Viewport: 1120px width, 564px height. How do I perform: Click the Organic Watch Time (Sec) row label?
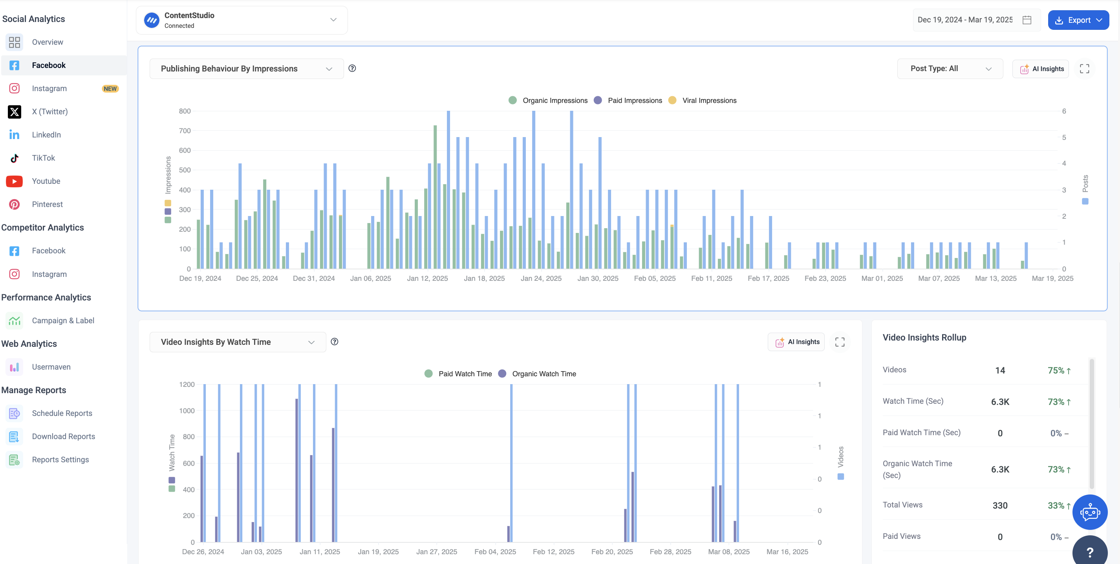point(917,470)
